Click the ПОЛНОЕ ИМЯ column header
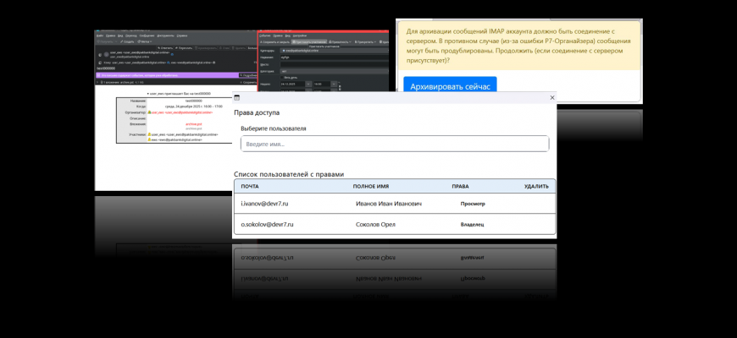 click(371, 186)
